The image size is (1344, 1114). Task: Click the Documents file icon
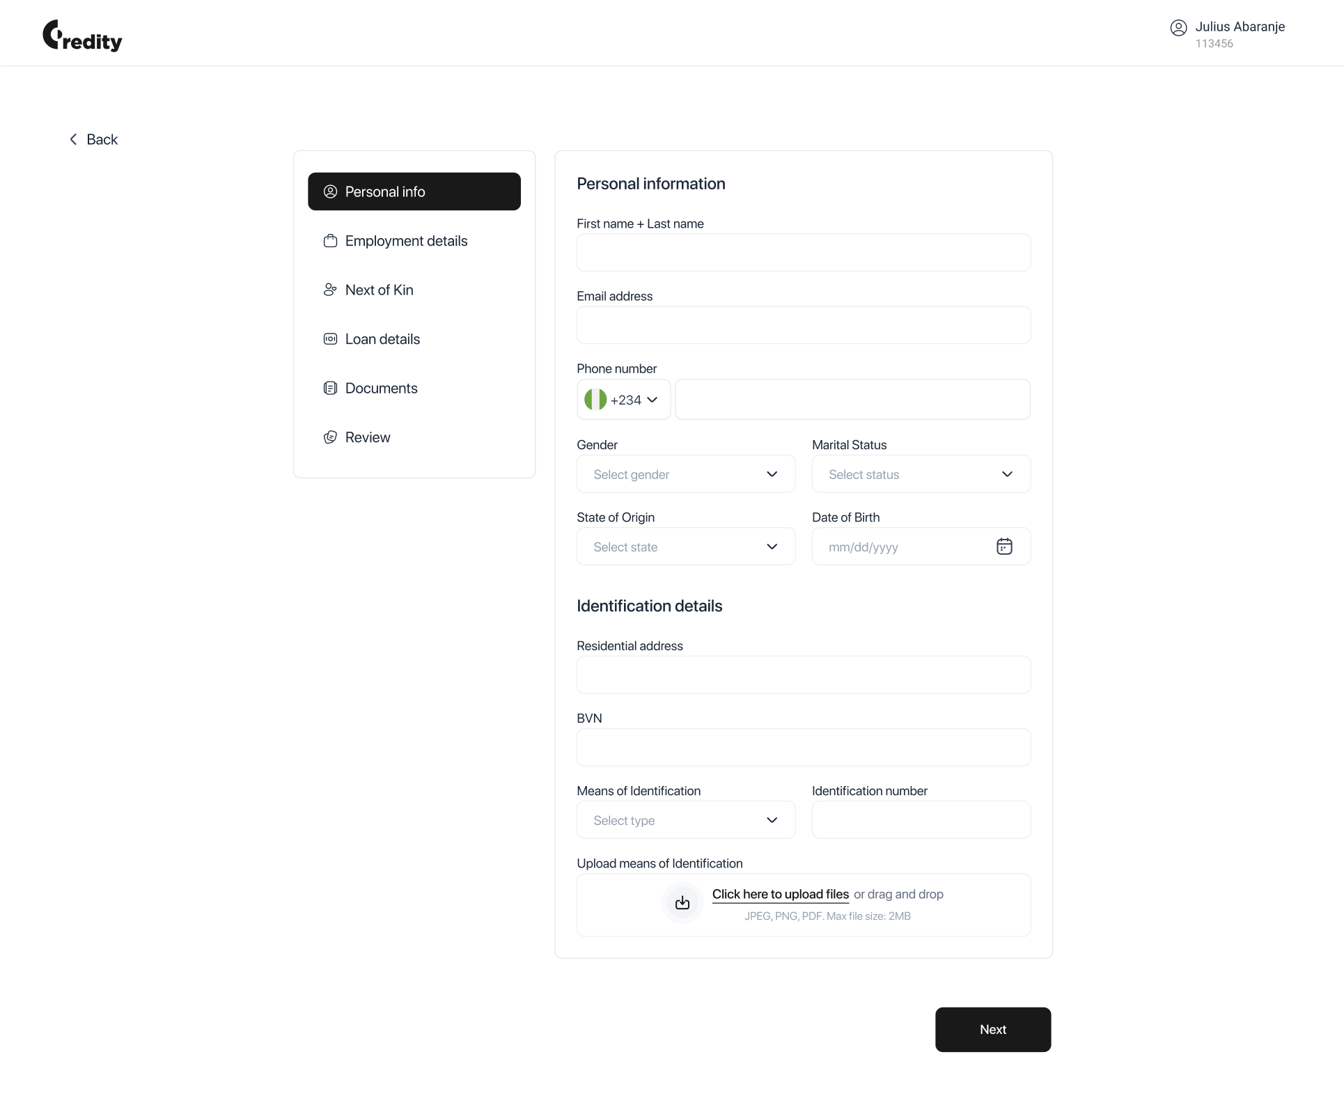pyautogui.click(x=330, y=388)
